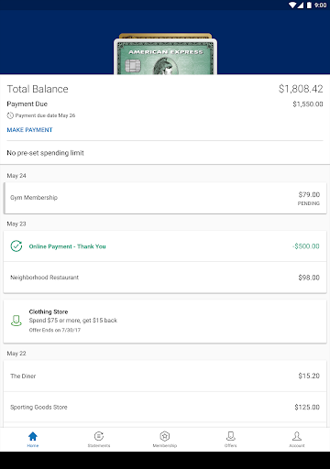This screenshot has height=469, width=330.
Task: Tap the May 24 date header
Action: [x=16, y=176]
